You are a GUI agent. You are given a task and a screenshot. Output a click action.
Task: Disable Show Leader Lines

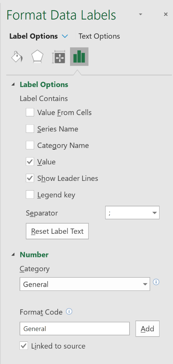click(x=30, y=178)
